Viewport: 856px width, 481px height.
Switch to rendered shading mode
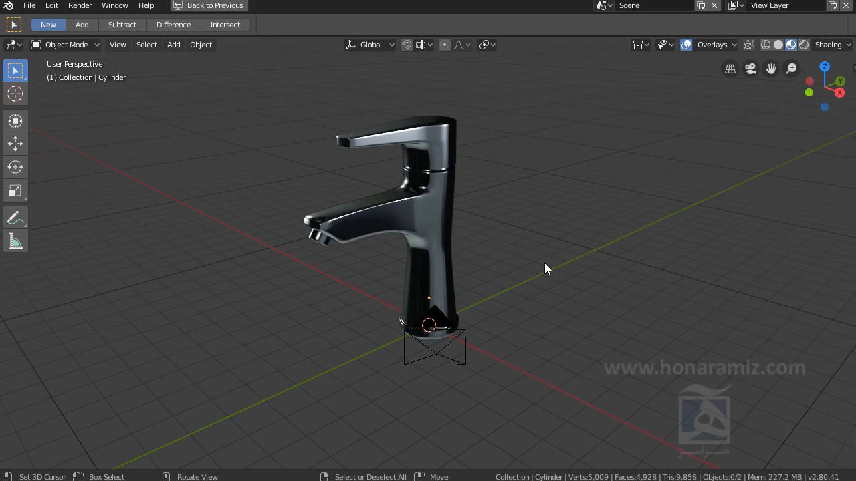tap(804, 45)
